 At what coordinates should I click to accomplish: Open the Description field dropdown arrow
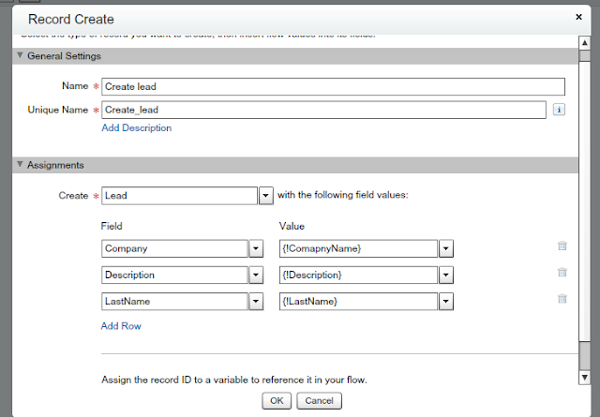pos(254,275)
